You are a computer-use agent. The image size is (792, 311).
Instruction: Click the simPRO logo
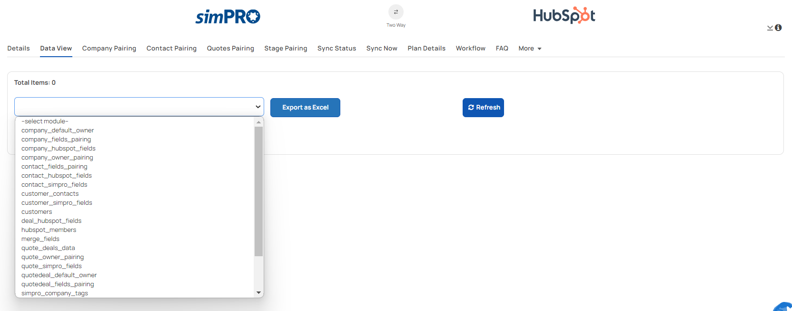pyautogui.click(x=228, y=17)
